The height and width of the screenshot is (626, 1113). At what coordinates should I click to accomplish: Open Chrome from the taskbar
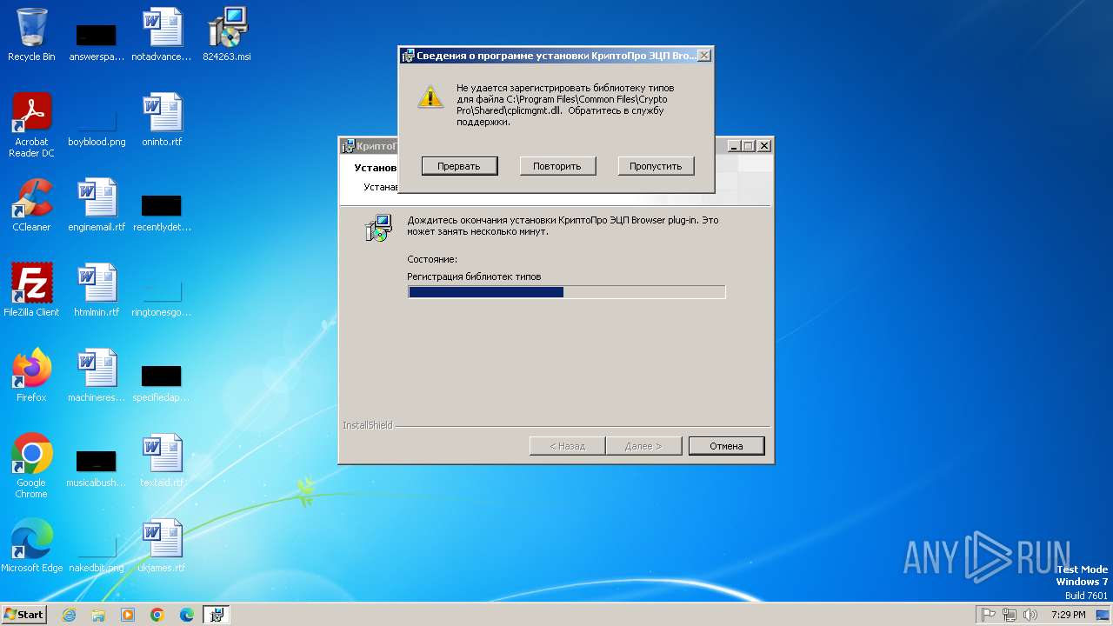point(157,615)
